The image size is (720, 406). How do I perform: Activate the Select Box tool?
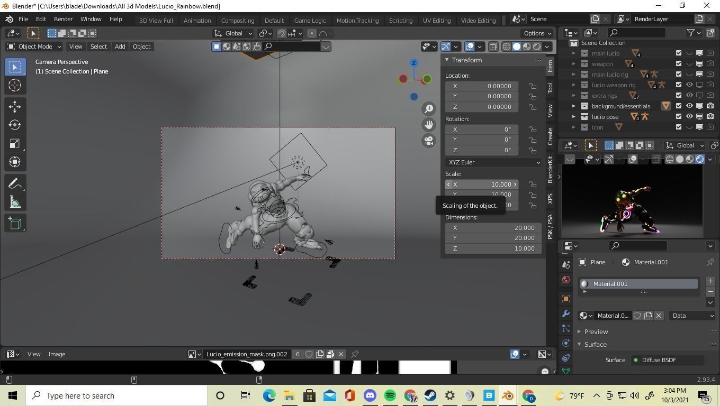point(15,67)
